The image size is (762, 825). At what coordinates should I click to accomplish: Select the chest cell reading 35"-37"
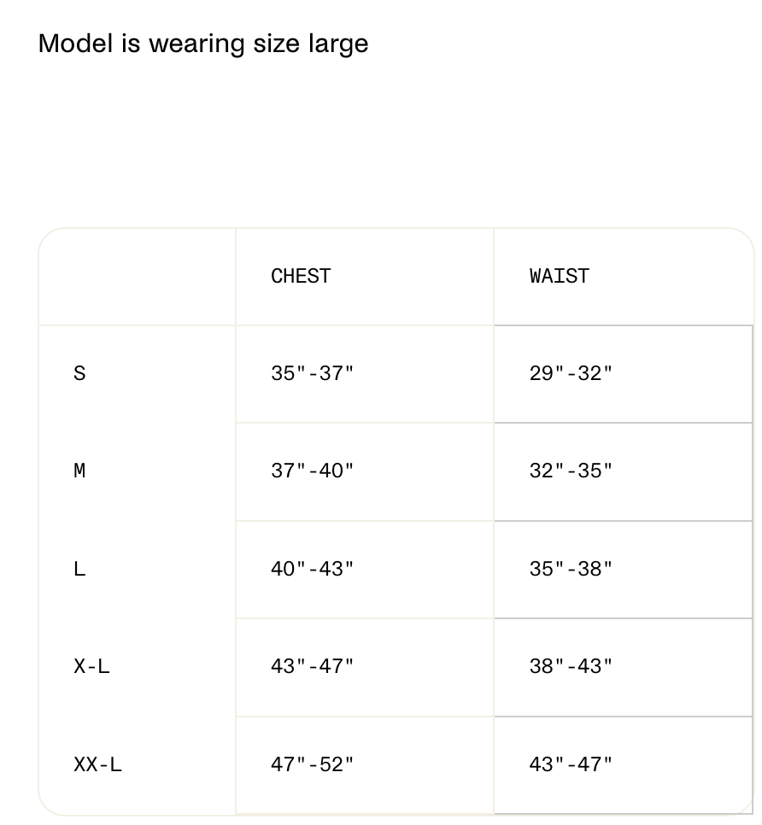(x=365, y=374)
